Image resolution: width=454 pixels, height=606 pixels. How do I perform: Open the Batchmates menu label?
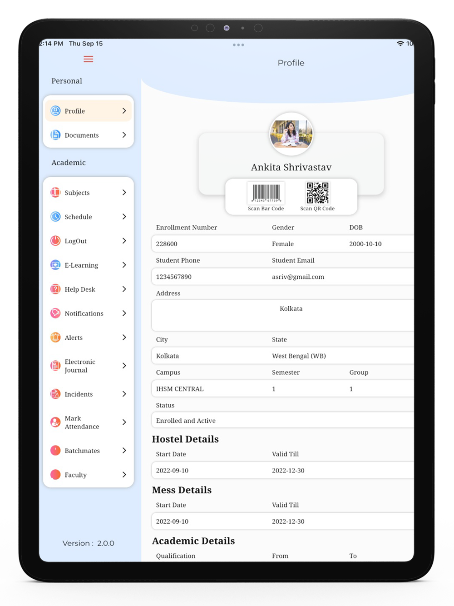tap(82, 450)
